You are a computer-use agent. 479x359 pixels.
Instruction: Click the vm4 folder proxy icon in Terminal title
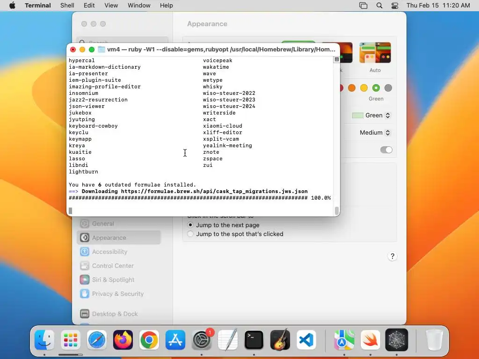tap(102, 49)
